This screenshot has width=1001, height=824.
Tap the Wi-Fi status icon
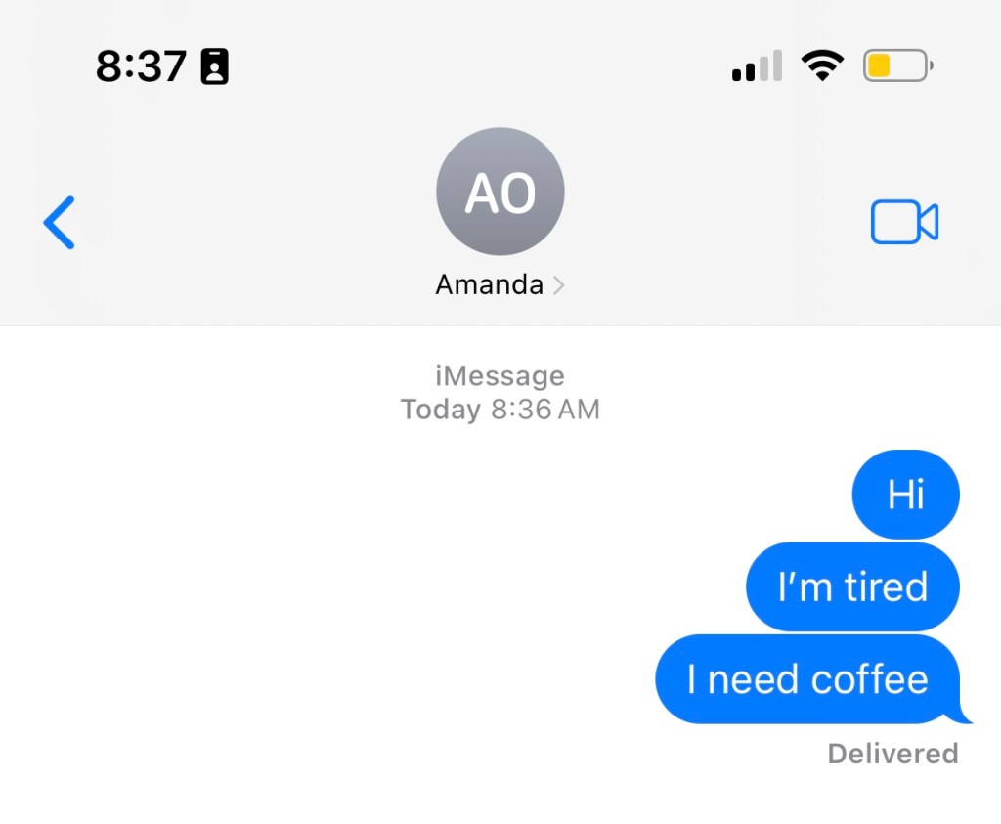pyautogui.click(x=822, y=65)
